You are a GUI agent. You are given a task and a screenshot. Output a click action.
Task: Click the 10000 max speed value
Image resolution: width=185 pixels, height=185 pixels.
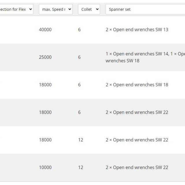45,167
